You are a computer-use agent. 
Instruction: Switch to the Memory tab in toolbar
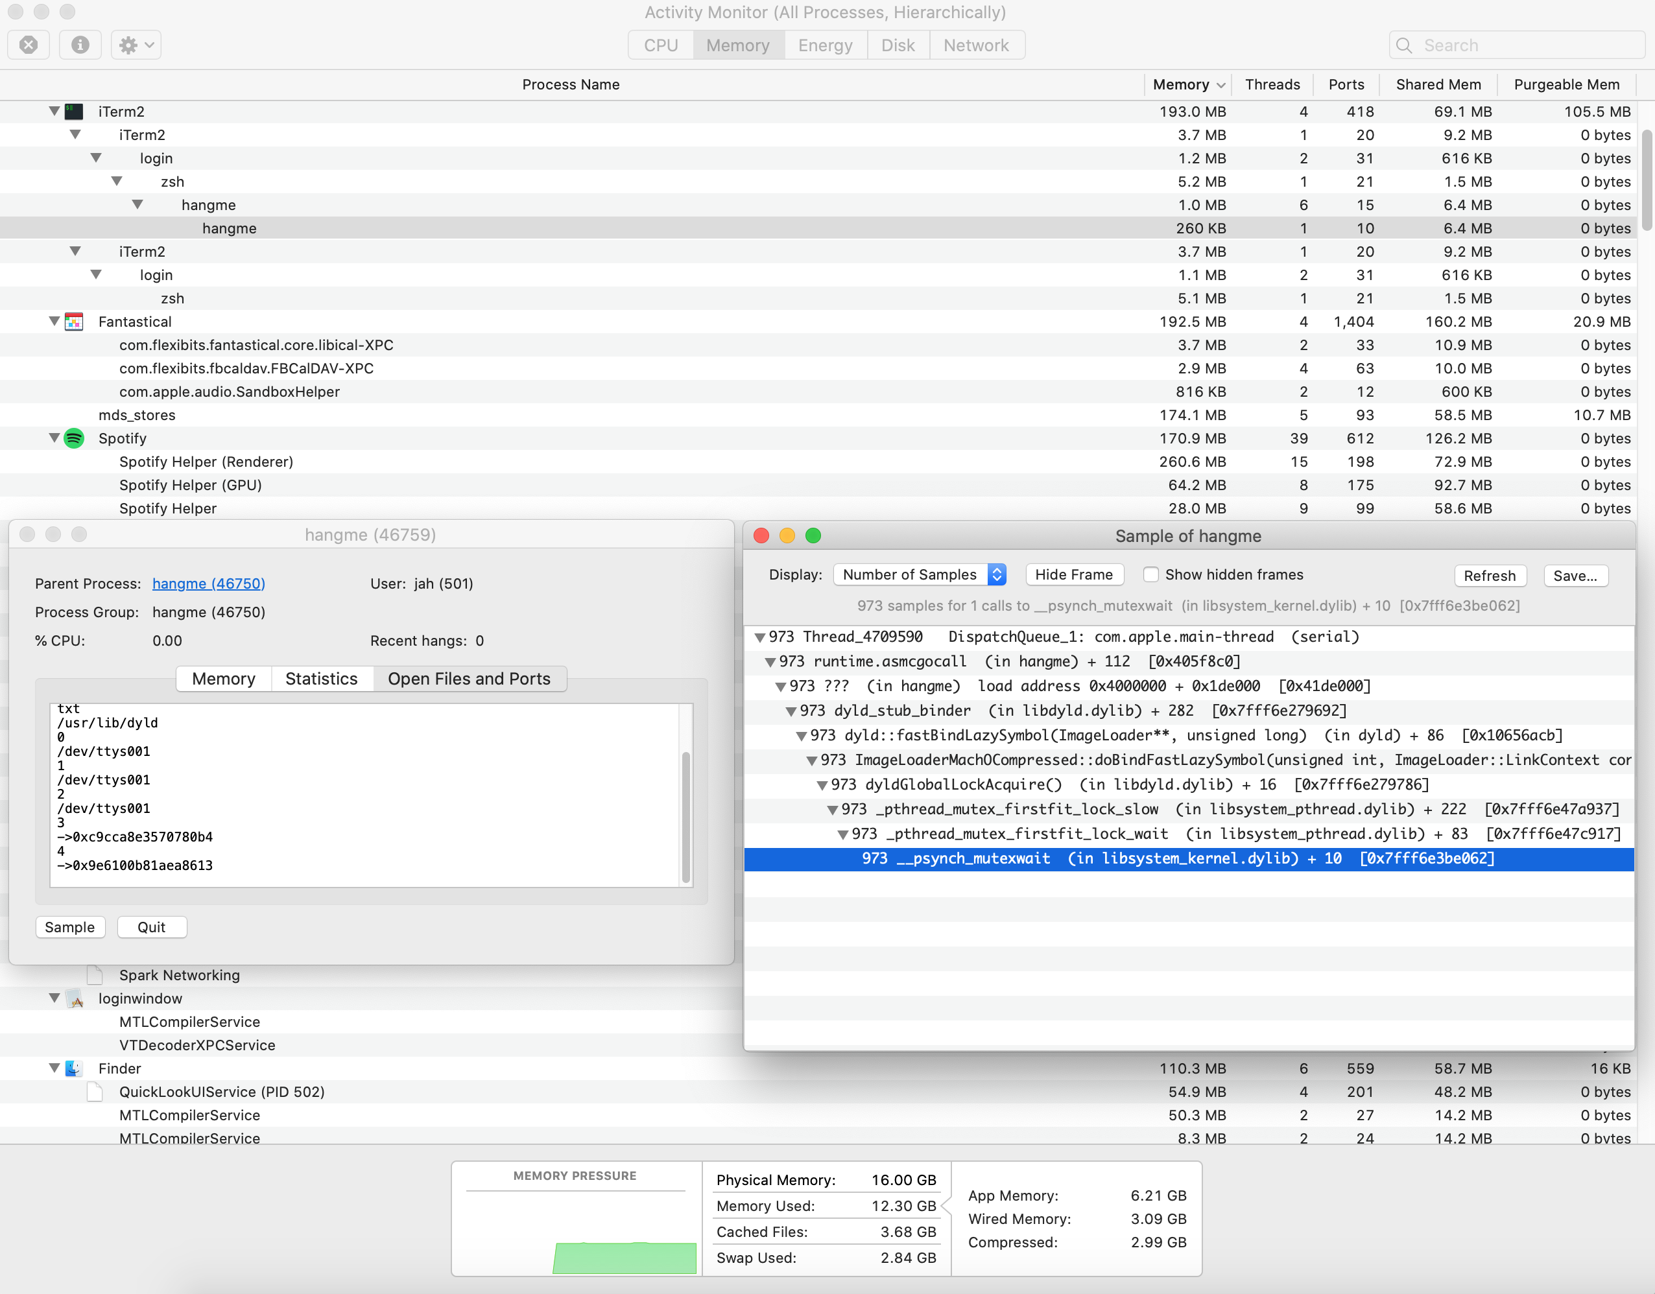pyautogui.click(x=738, y=45)
